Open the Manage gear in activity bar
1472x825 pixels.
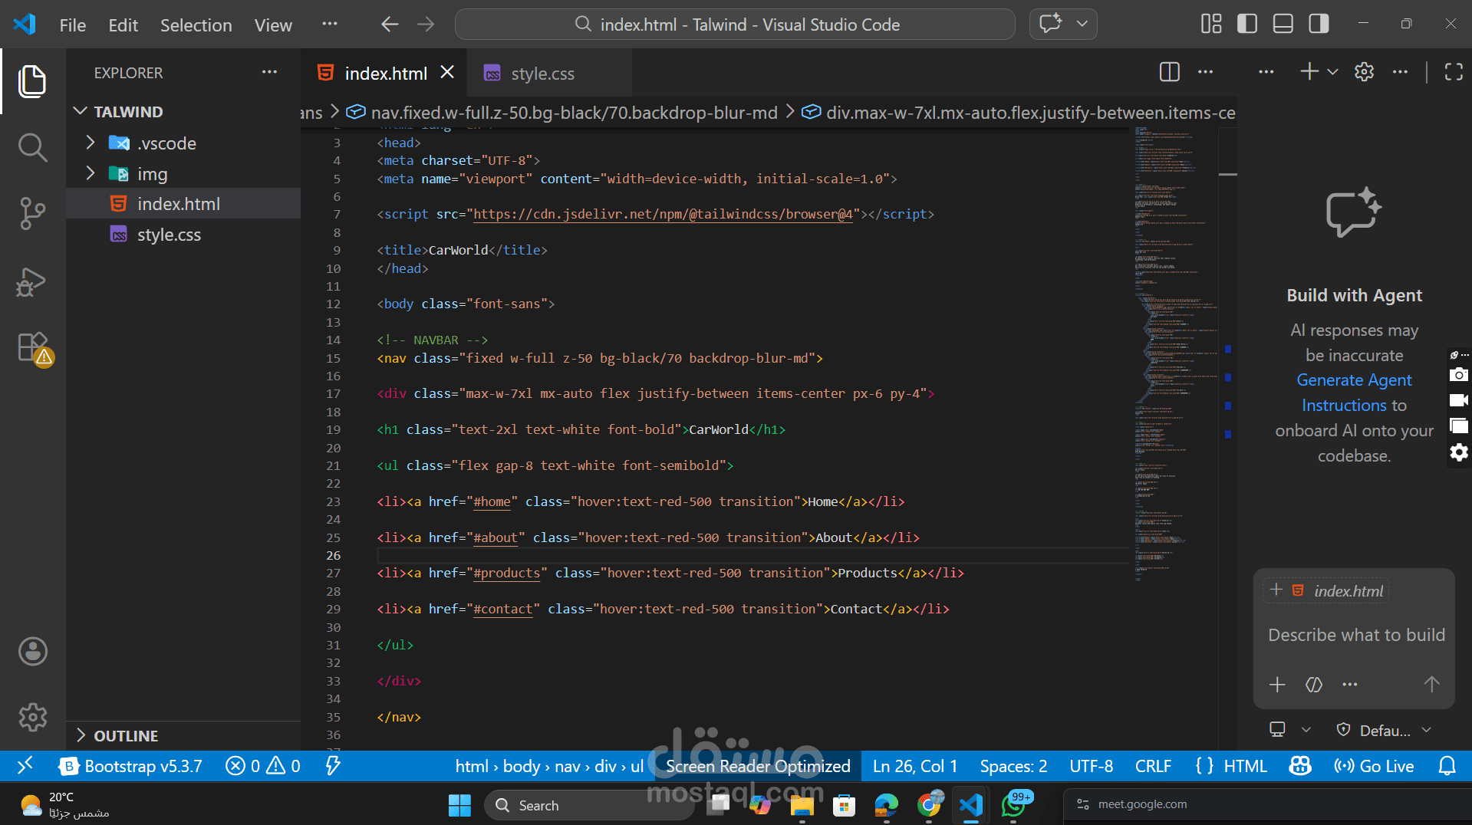coord(33,718)
